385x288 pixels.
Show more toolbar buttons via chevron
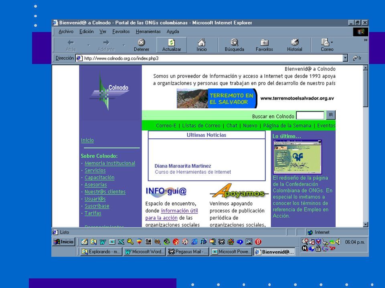point(366,40)
